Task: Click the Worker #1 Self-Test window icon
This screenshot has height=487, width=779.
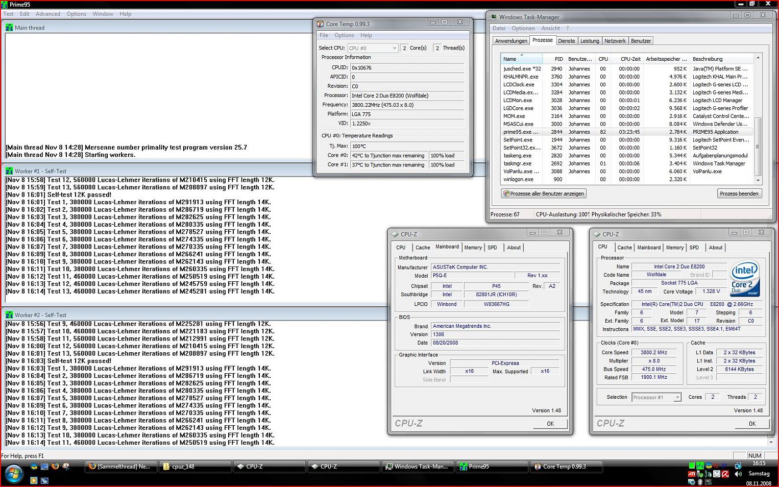Action: [9, 171]
